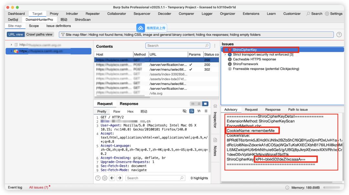This screenshot has height=195, width=349.
Task: Select Crawl paths view toggle
Action: click(39, 35)
